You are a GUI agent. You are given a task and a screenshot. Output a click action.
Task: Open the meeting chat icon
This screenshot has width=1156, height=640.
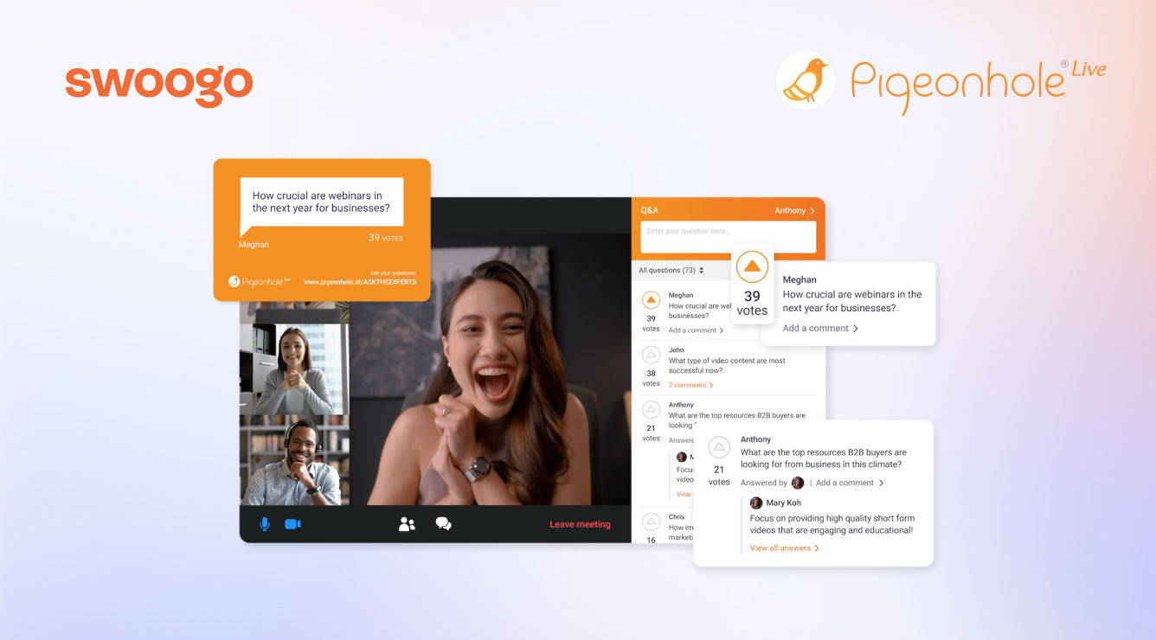[x=443, y=523]
